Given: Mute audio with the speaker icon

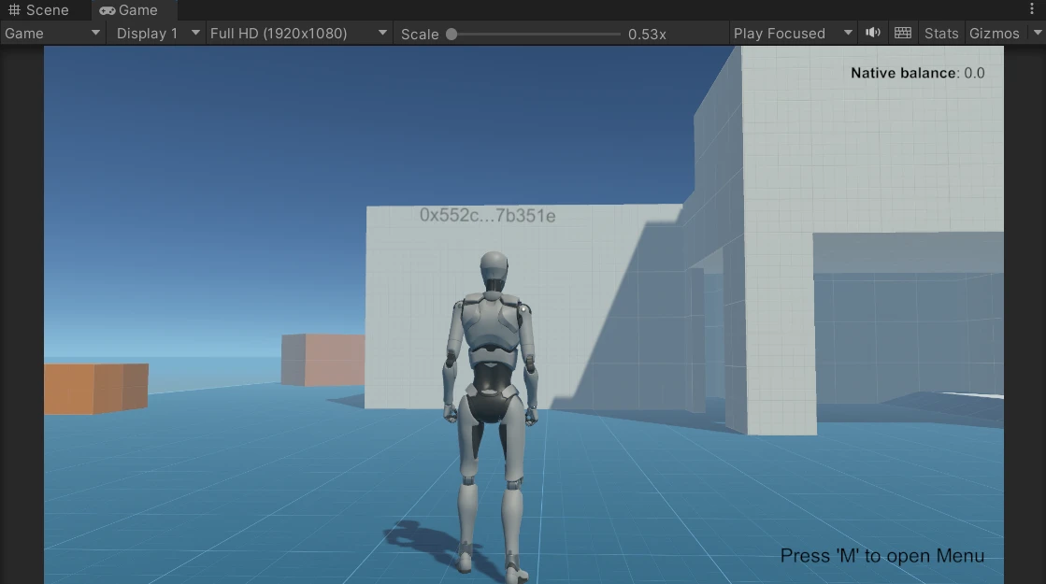Looking at the screenshot, I should point(873,33).
